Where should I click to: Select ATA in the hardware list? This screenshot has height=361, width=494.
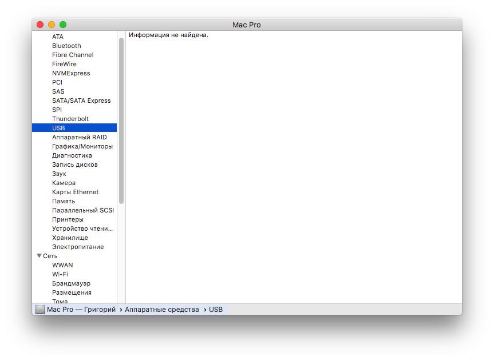pyautogui.click(x=58, y=37)
